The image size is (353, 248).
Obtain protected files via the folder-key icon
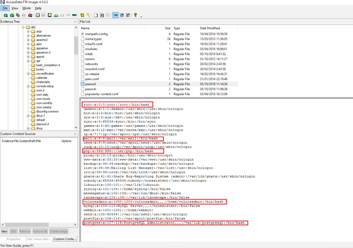[82, 15]
